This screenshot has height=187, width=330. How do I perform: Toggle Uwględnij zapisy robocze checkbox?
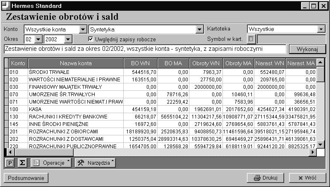click(x=91, y=39)
